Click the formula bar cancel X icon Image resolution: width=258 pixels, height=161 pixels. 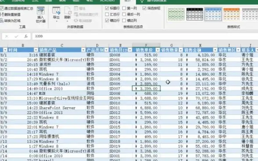click(x=7, y=36)
